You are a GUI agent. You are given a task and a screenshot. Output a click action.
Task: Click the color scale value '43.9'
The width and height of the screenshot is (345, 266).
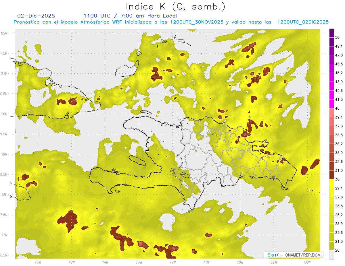[x=339, y=82]
